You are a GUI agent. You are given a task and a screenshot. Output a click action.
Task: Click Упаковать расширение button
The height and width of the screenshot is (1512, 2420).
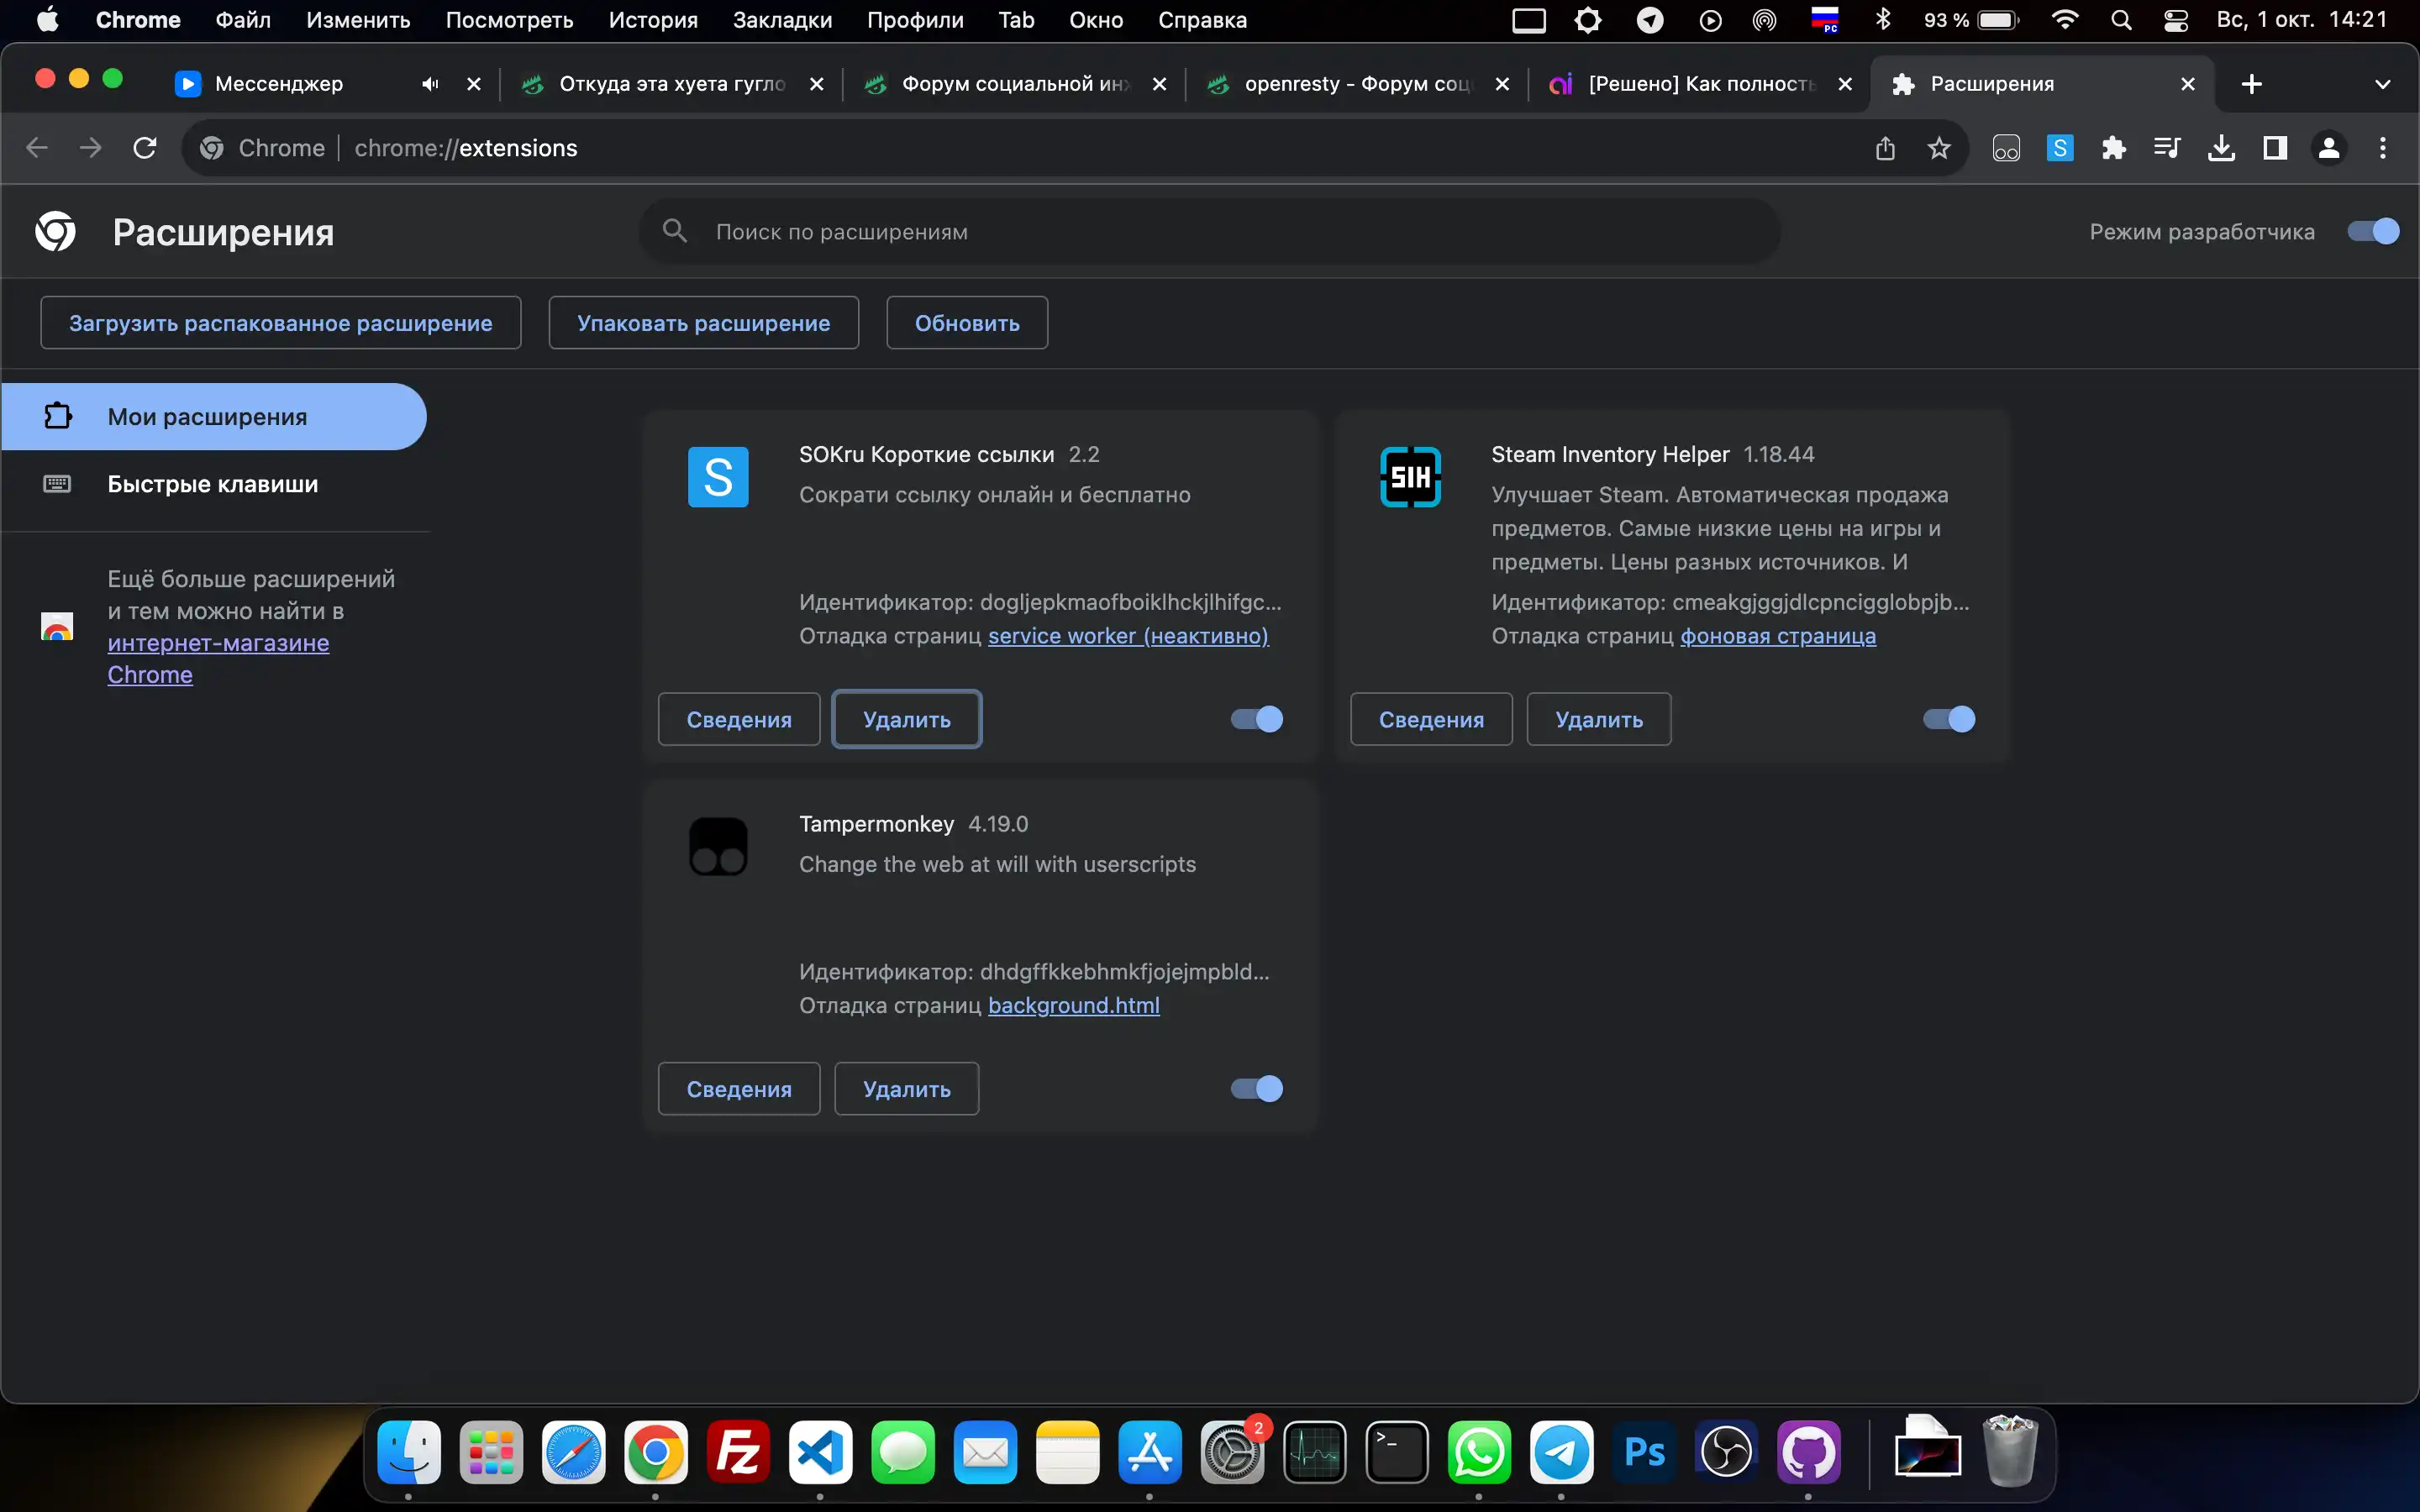pyautogui.click(x=703, y=323)
